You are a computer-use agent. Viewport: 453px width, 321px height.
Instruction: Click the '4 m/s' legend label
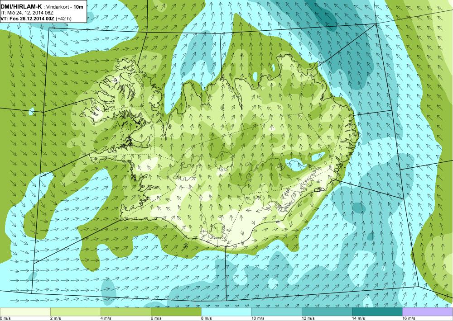tap(106, 318)
